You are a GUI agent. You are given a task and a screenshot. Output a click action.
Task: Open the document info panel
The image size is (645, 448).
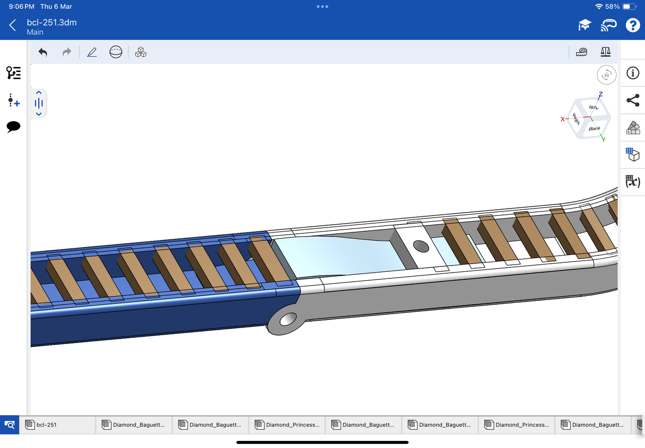click(x=633, y=73)
